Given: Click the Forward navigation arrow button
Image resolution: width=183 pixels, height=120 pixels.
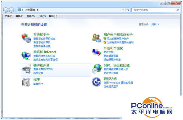Looking at the screenshot, I should coord(11,10).
